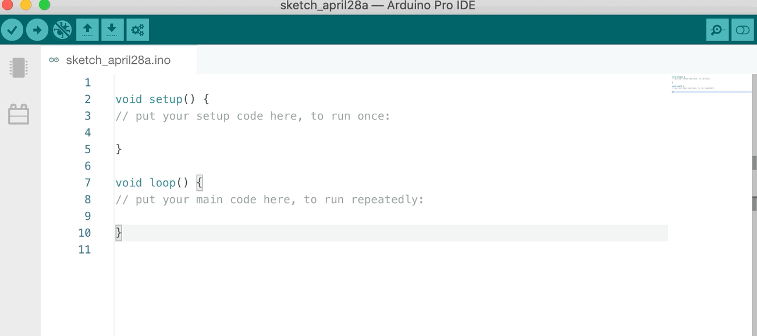Click closing brace on line 10
The width and height of the screenshot is (757, 336).
(119, 233)
